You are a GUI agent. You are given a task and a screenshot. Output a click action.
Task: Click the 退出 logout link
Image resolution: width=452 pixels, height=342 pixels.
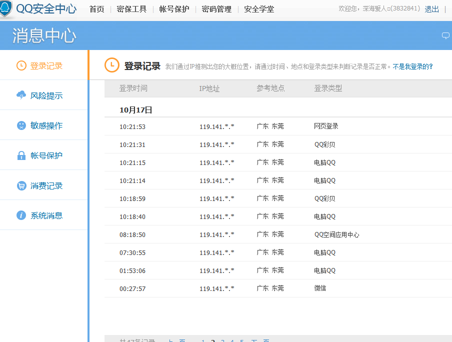pyautogui.click(x=432, y=9)
